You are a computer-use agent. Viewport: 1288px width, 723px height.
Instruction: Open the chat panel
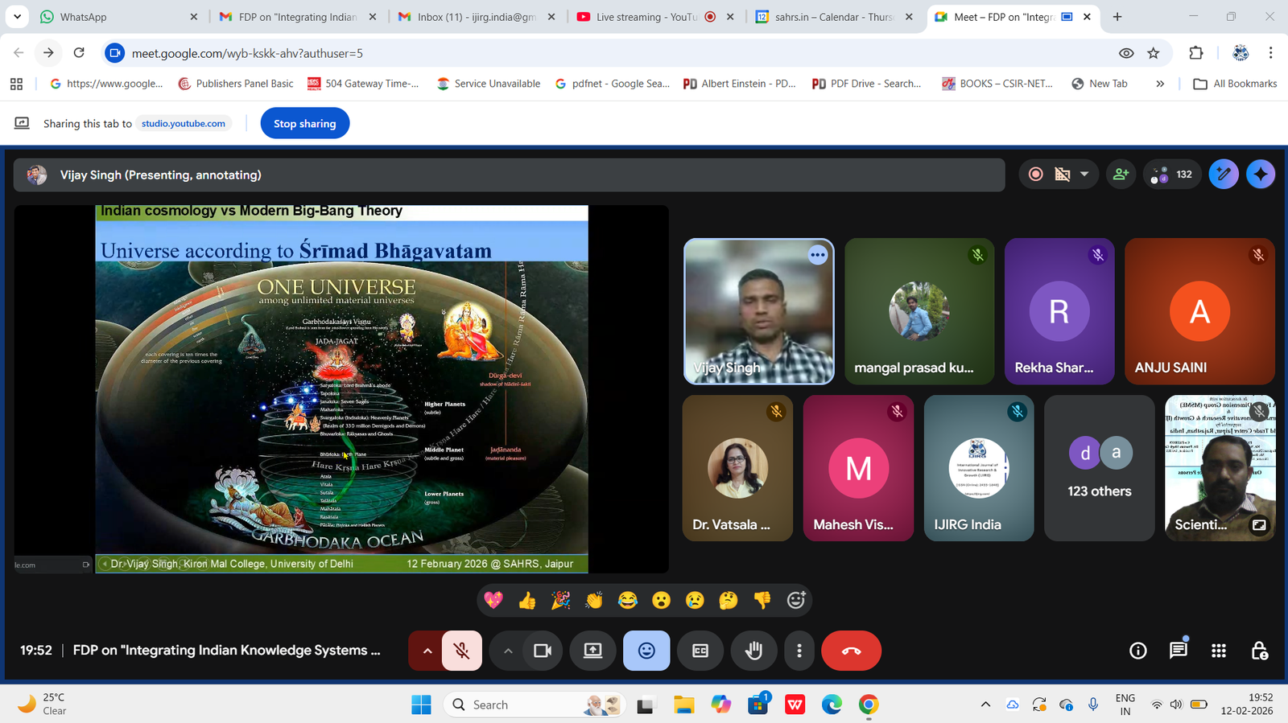1178,651
